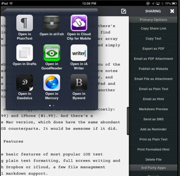Close the Sharing panel with X
180x176 pixels.
pyautogui.click(x=172, y=11)
